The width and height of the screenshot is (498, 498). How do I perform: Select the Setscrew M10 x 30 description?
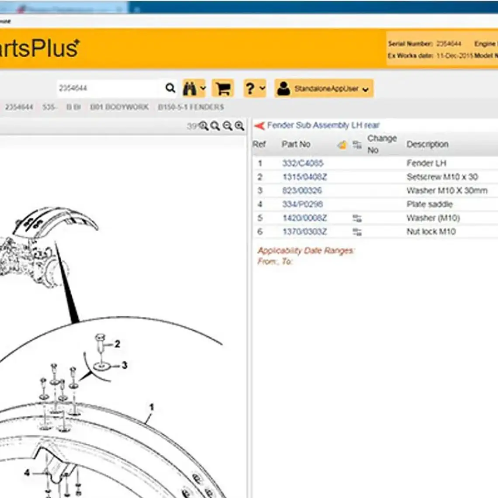coord(442,177)
